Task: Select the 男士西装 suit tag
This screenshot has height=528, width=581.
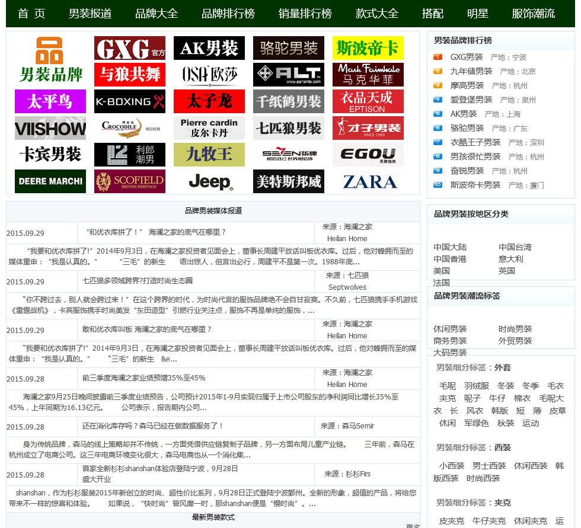Action: [489, 466]
